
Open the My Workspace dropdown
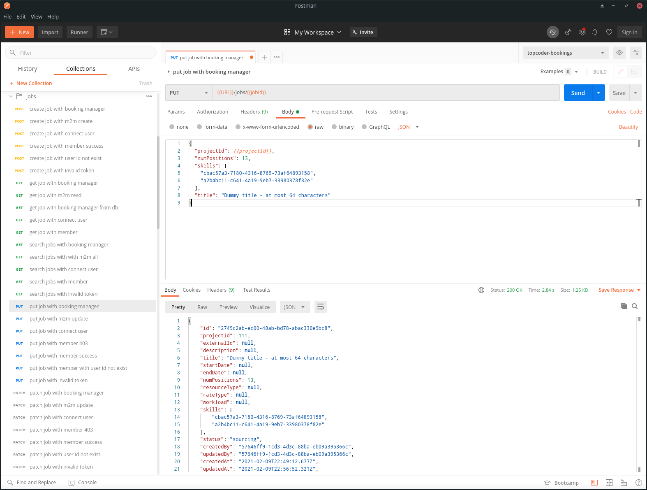(x=313, y=32)
